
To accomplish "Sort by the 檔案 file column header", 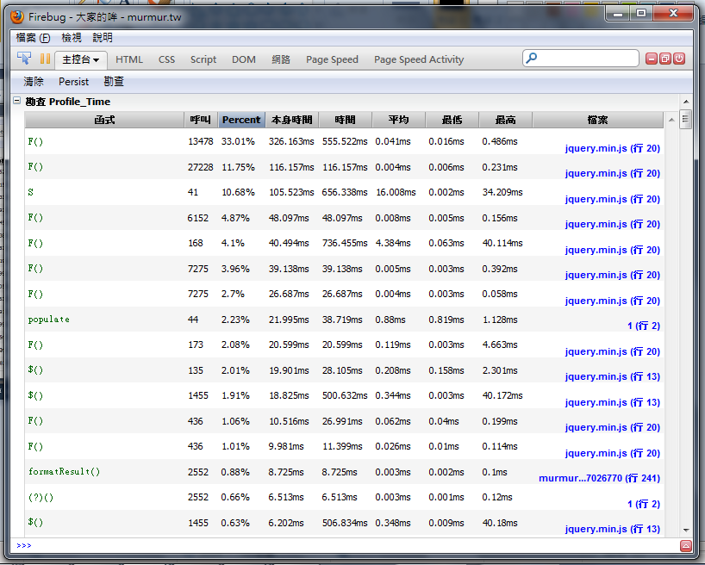I will pyautogui.click(x=597, y=120).
